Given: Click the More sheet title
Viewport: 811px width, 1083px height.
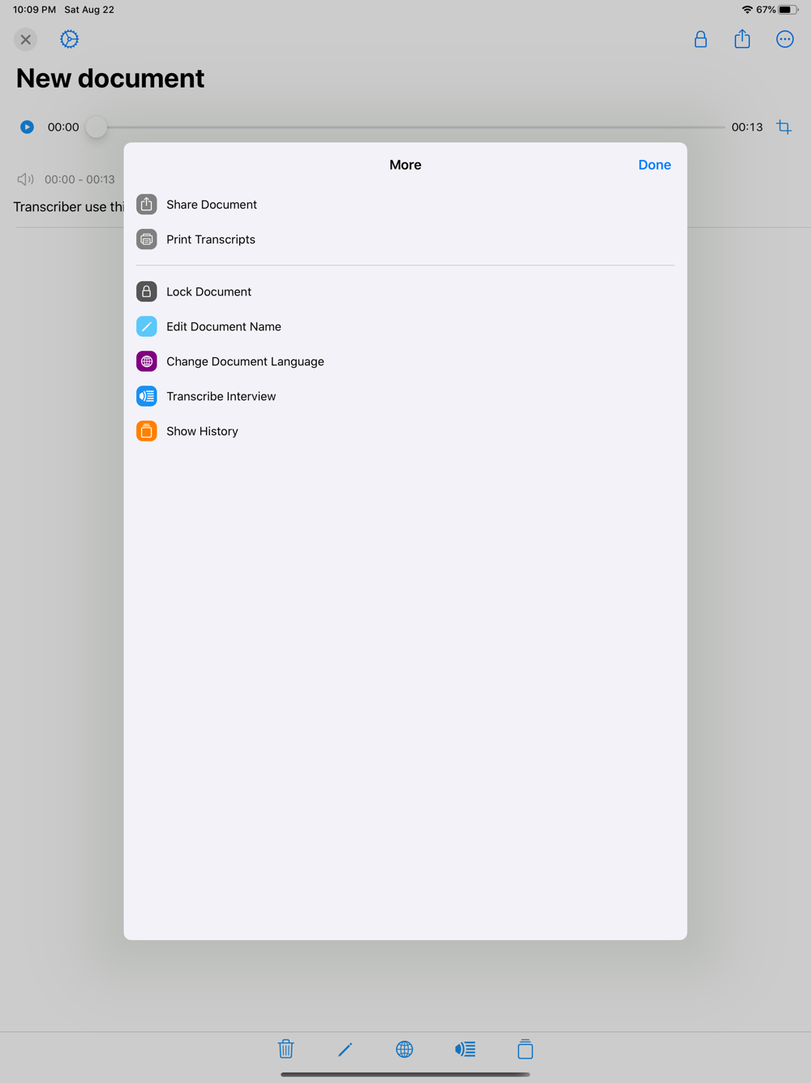Looking at the screenshot, I should (405, 165).
